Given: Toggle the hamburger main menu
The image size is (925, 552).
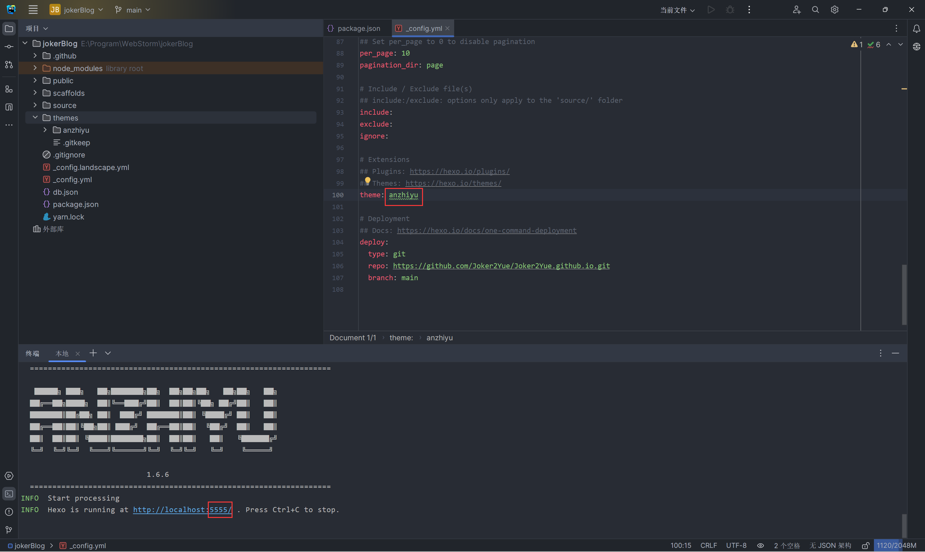Looking at the screenshot, I should point(33,10).
